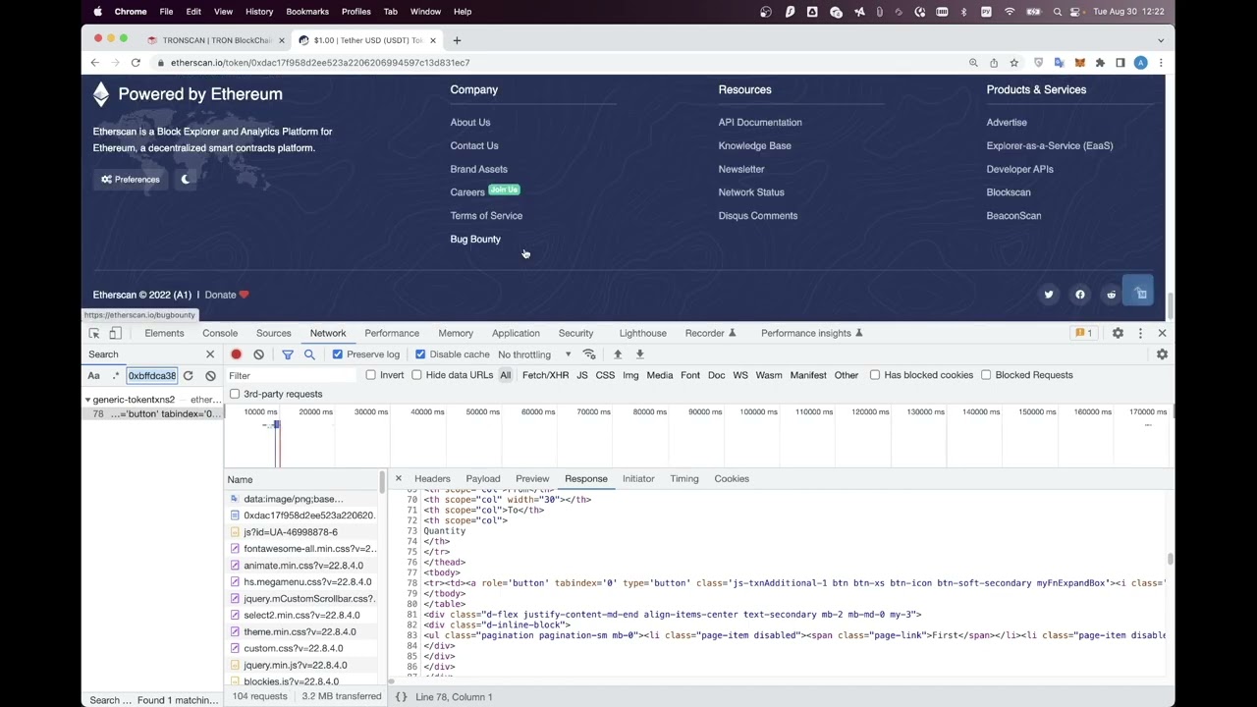Clear the network log
1257x707 pixels.
(x=258, y=354)
